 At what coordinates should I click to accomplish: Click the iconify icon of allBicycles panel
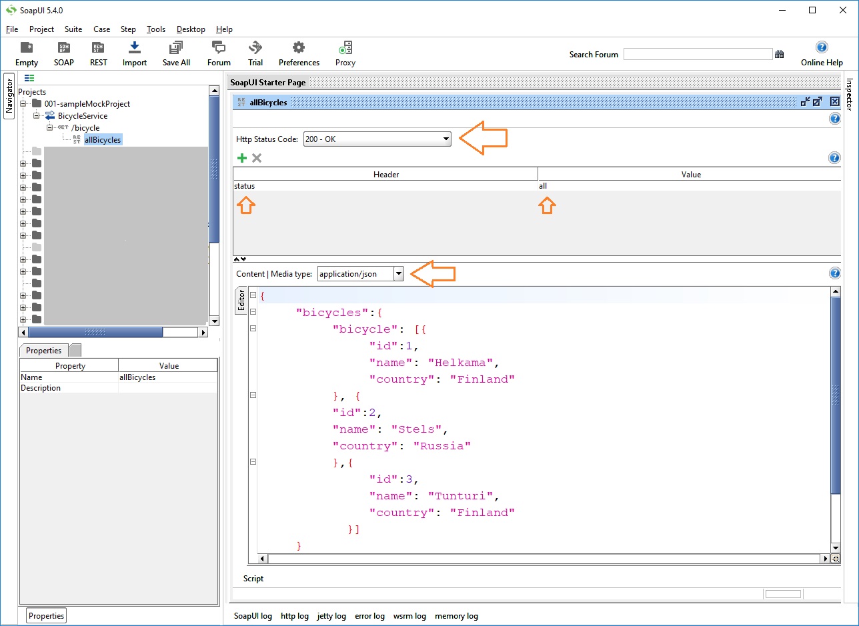(806, 102)
